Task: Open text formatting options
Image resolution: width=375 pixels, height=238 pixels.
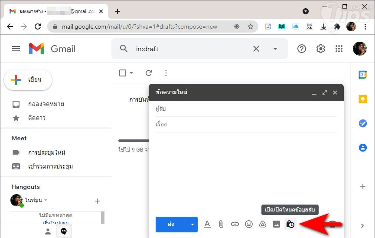Action: point(207,225)
